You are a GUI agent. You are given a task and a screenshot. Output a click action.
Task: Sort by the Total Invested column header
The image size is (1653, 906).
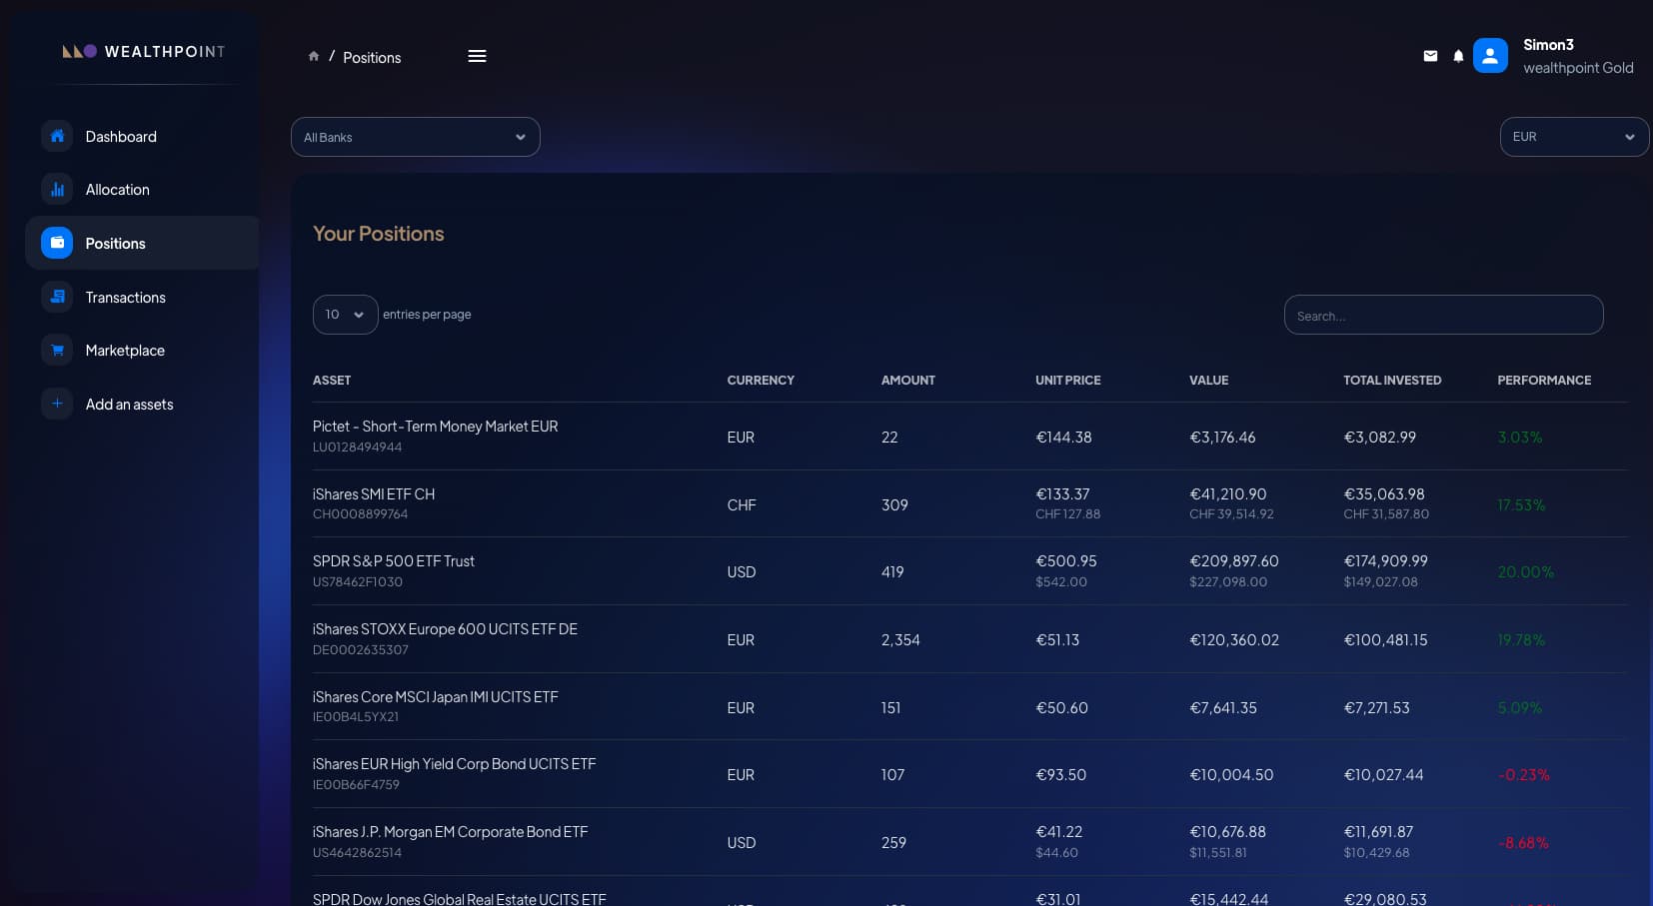1391,381
